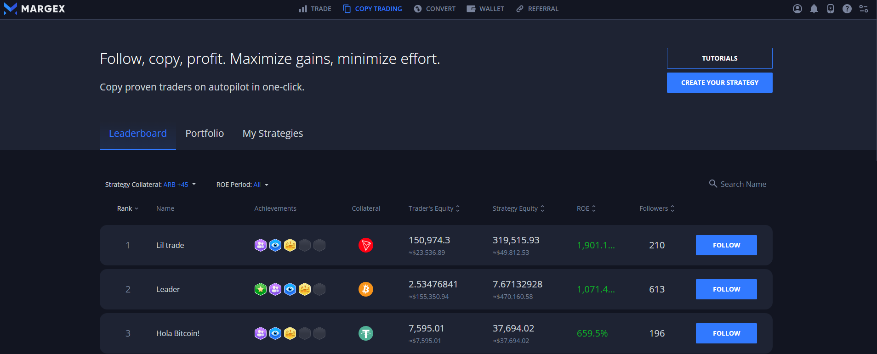Follow the Lil trade strategy
Image resolution: width=877 pixels, height=354 pixels.
[x=726, y=245]
